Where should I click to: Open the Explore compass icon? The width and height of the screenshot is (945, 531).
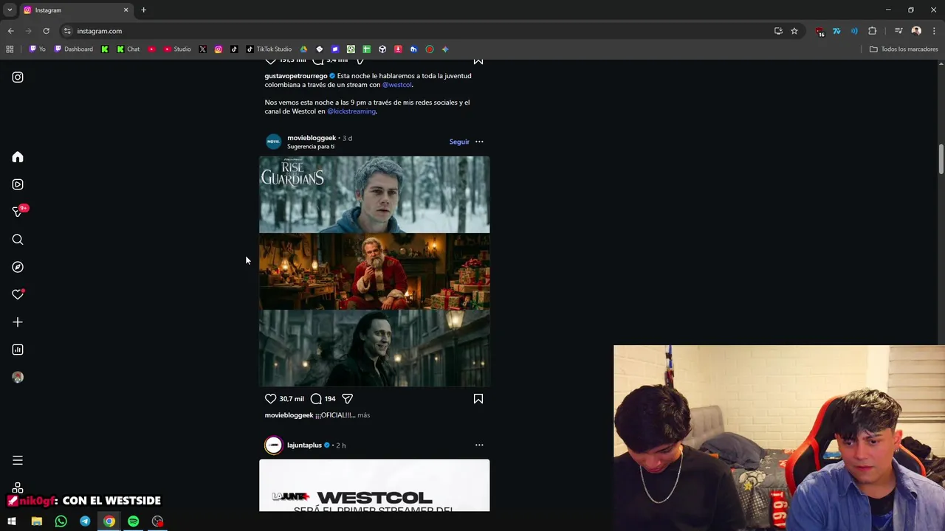point(18,267)
